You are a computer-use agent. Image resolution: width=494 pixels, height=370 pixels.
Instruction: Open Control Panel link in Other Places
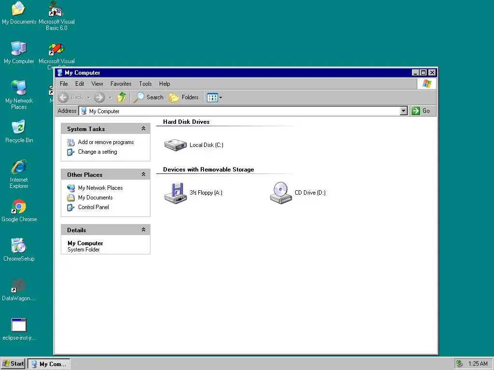point(93,207)
